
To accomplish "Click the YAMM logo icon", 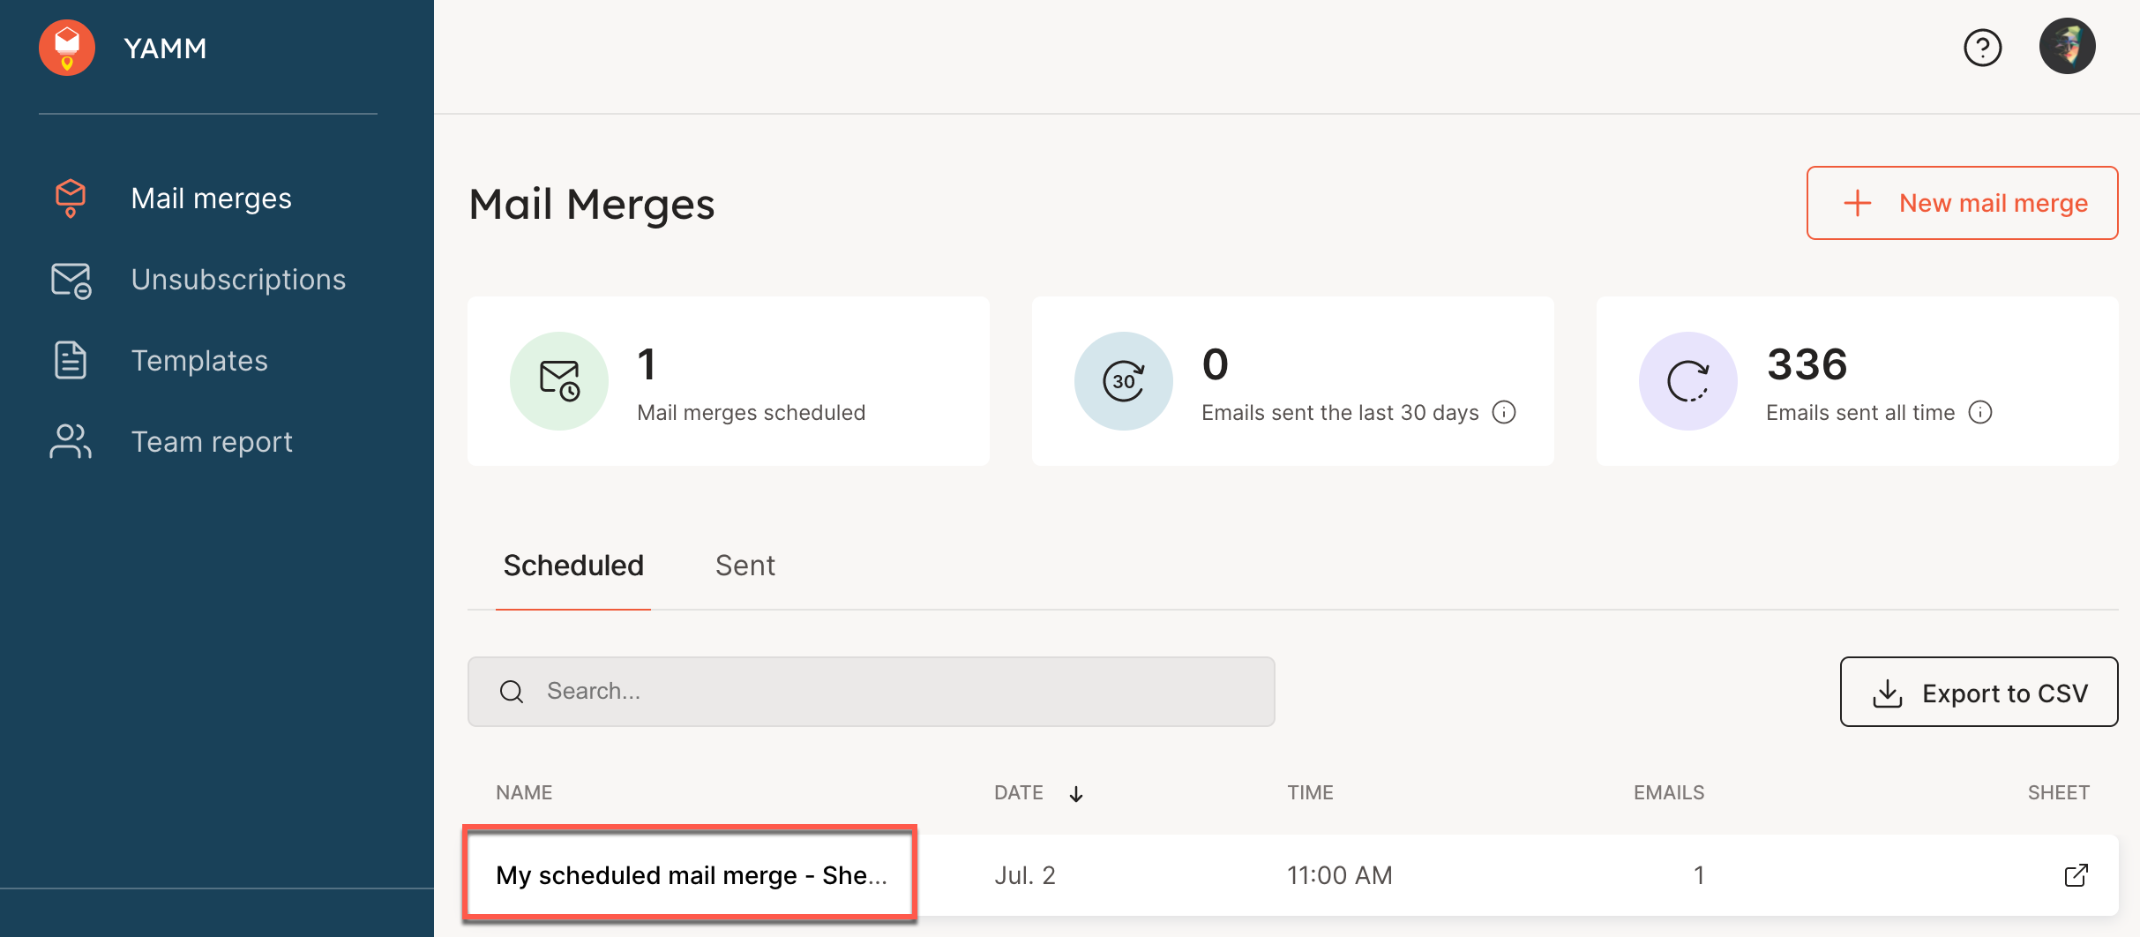I will click(67, 48).
